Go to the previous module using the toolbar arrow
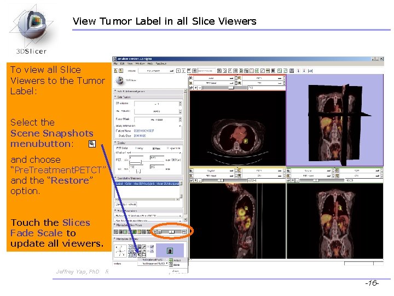Image resolution: width=394 pixels, height=296 pixels. click(178, 71)
